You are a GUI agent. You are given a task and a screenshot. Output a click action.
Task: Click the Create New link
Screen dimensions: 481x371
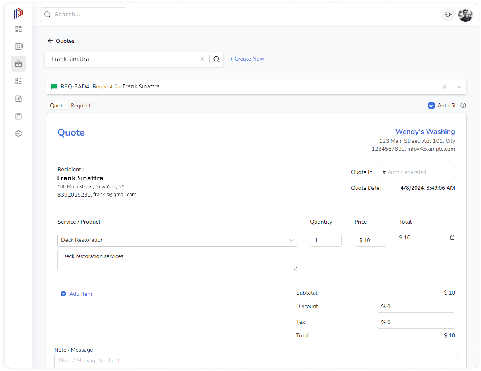pyautogui.click(x=247, y=59)
